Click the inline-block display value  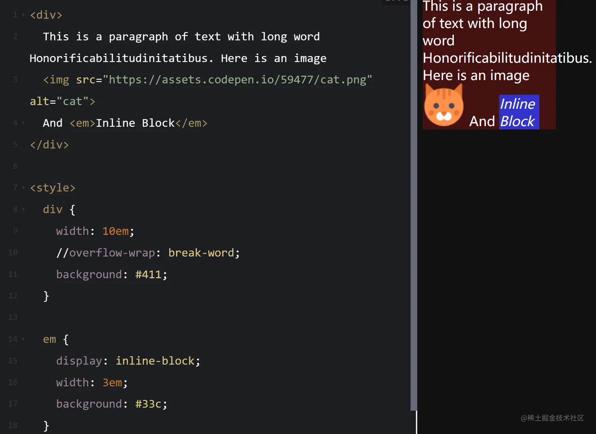pos(155,361)
